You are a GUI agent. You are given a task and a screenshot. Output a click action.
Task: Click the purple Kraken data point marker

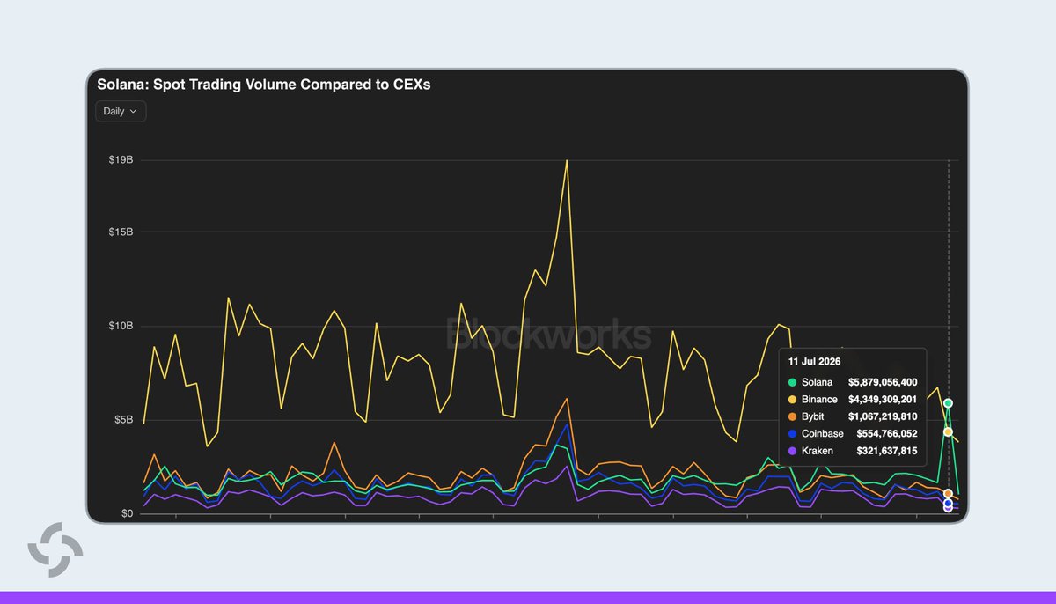(948, 508)
